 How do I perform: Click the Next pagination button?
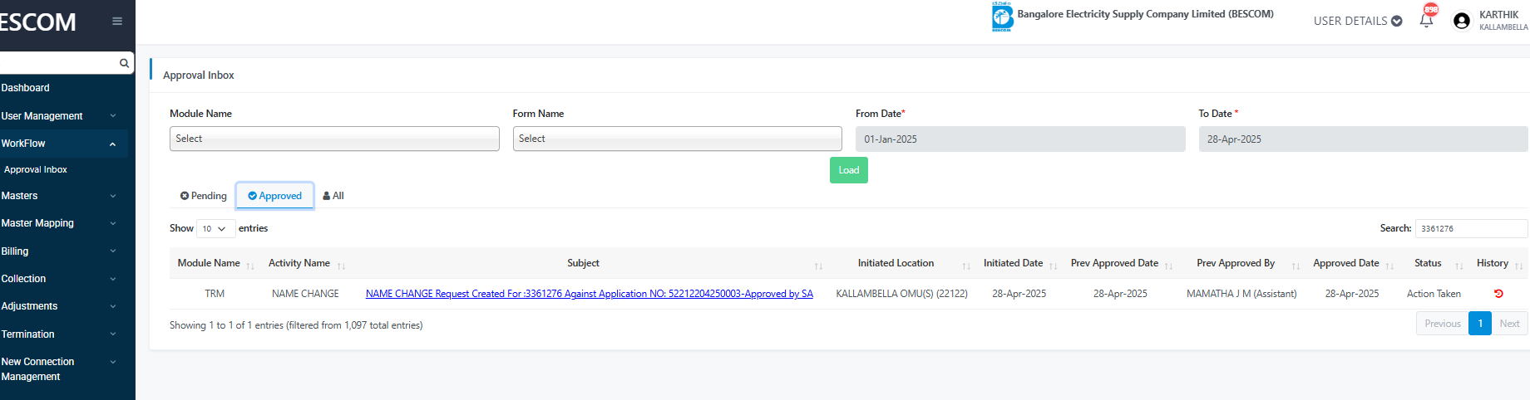(x=1510, y=324)
